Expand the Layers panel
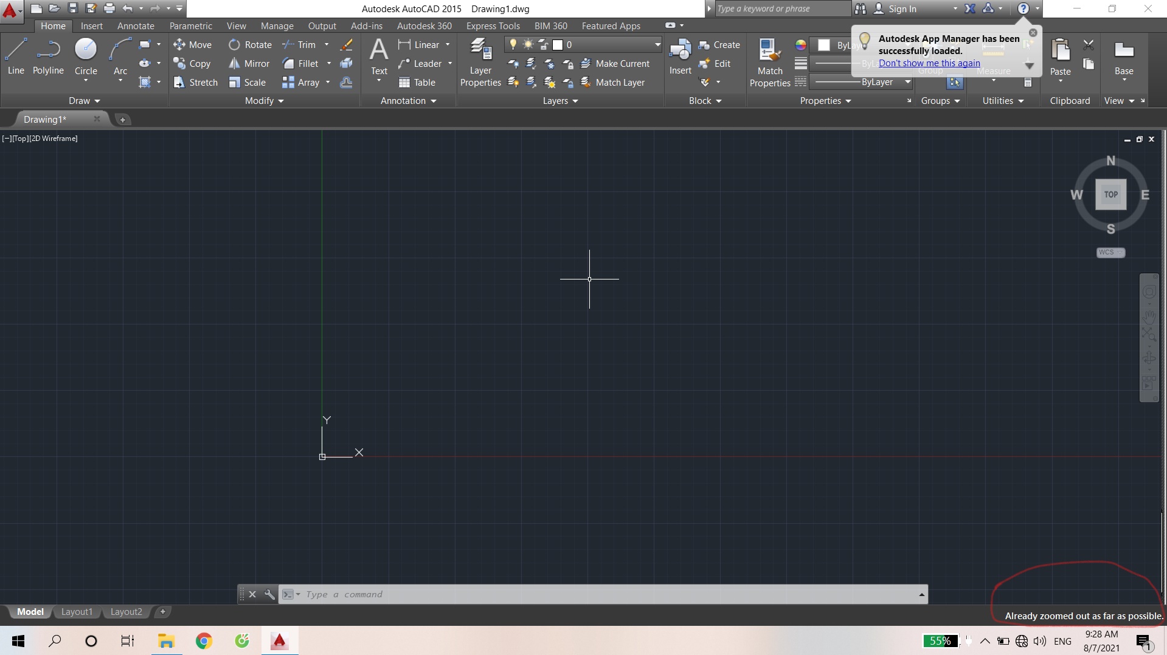This screenshot has height=655, width=1167. pos(560,101)
